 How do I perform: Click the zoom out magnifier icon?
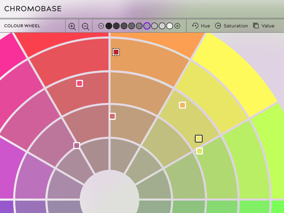(x=85, y=26)
